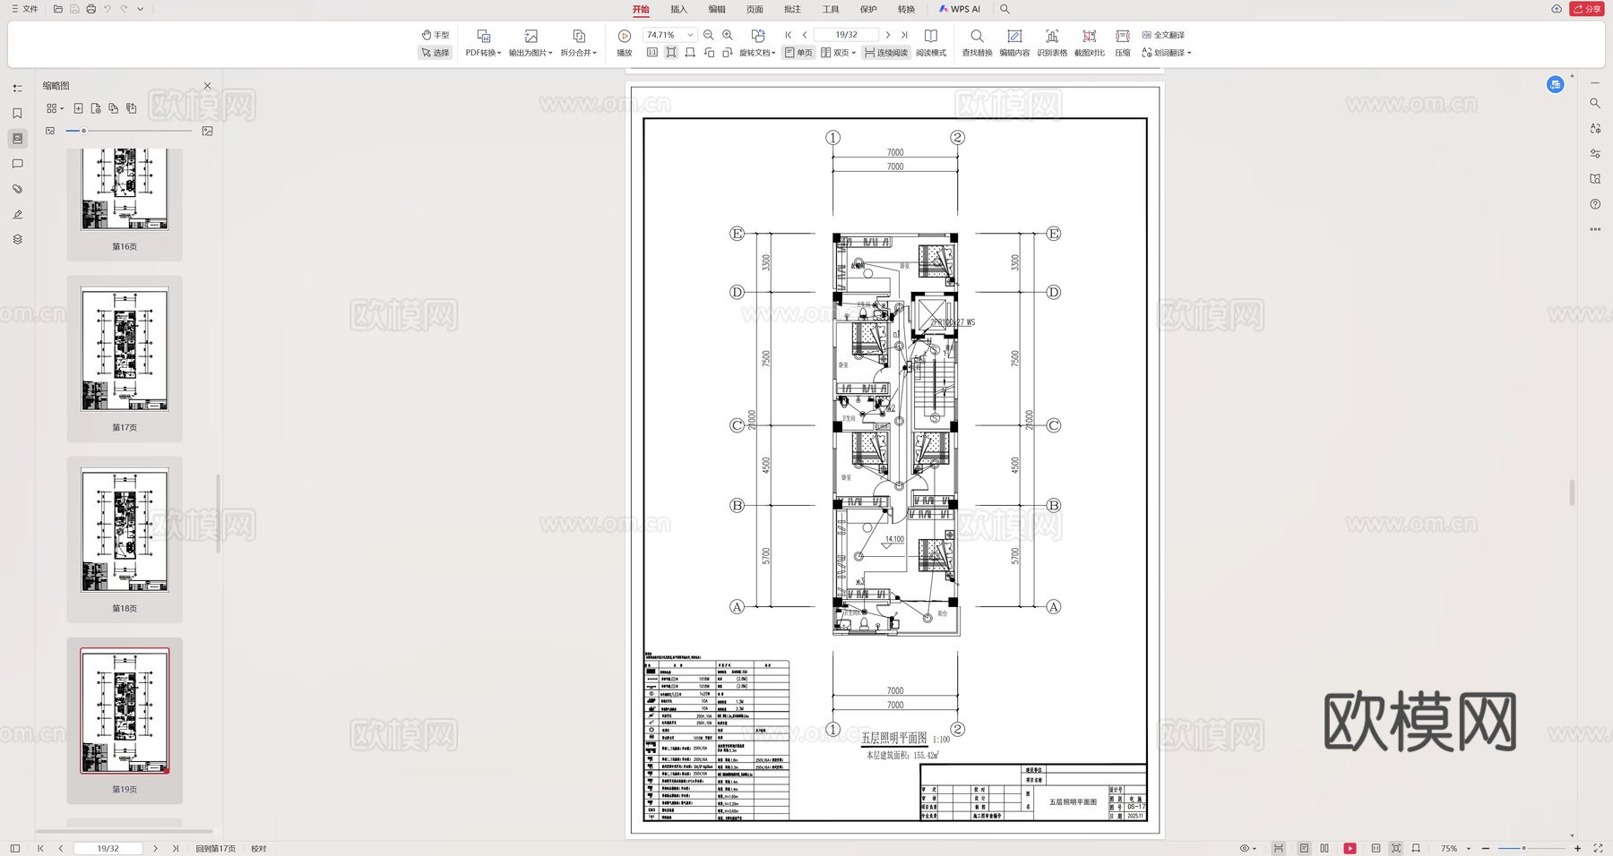Enable single page view (单页)
The image size is (1613, 856).
(x=798, y=53)
